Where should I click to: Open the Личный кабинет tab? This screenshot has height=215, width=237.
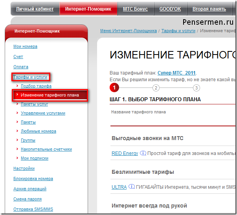point(35,9)
